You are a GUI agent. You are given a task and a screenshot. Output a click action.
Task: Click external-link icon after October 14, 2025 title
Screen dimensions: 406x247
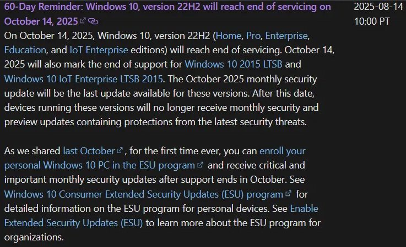click(83, 21)
